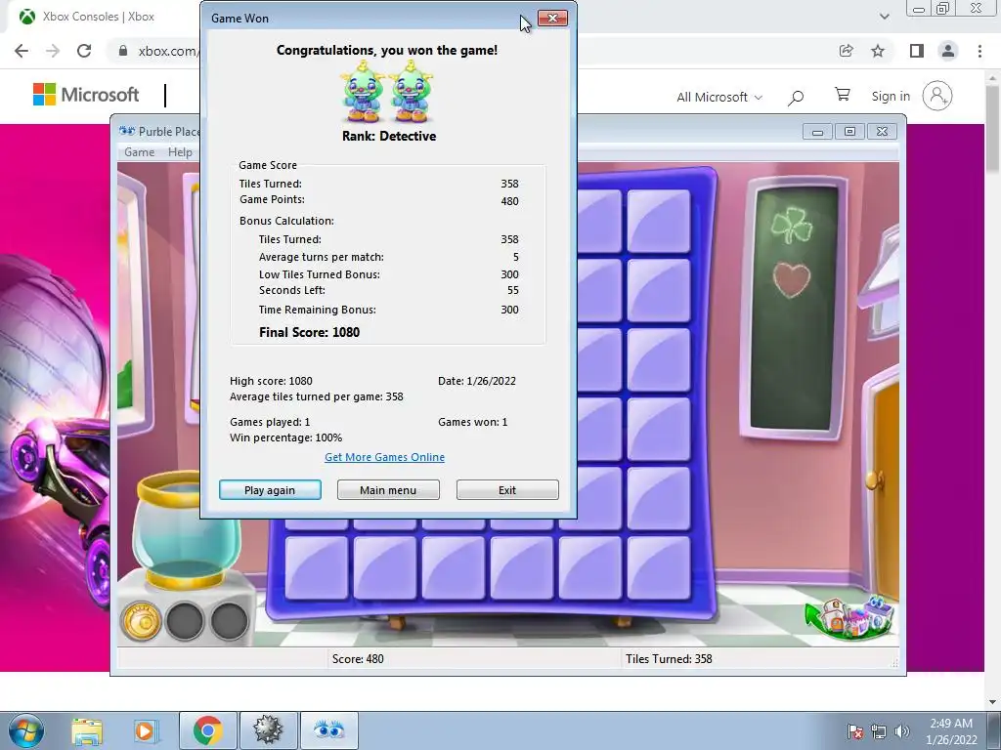Image resolution: width=1001 pixels, height=750 pixels.
Task: Click the first dark empty coin slot
Action: click(x=185, y=620)
